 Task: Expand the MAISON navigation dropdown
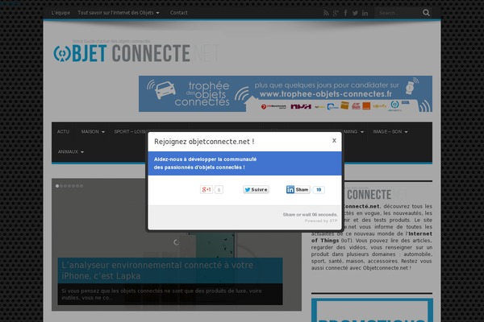click(93, 131)
